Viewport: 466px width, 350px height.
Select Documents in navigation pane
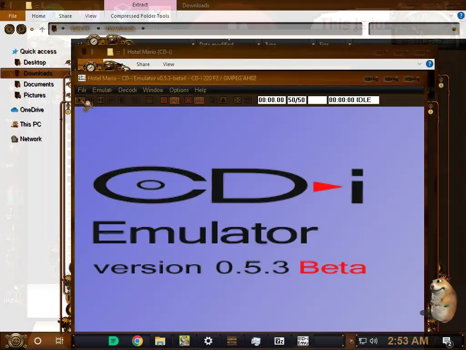click(35, 84)
